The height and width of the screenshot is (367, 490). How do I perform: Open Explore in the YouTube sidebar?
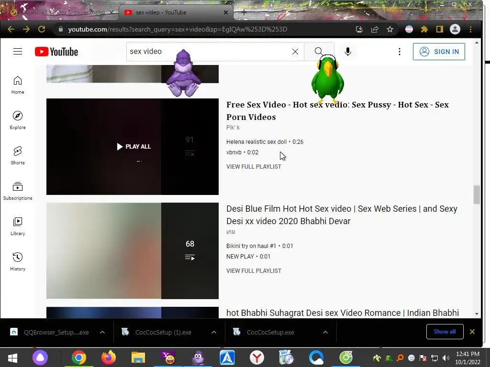pos(18,120)
